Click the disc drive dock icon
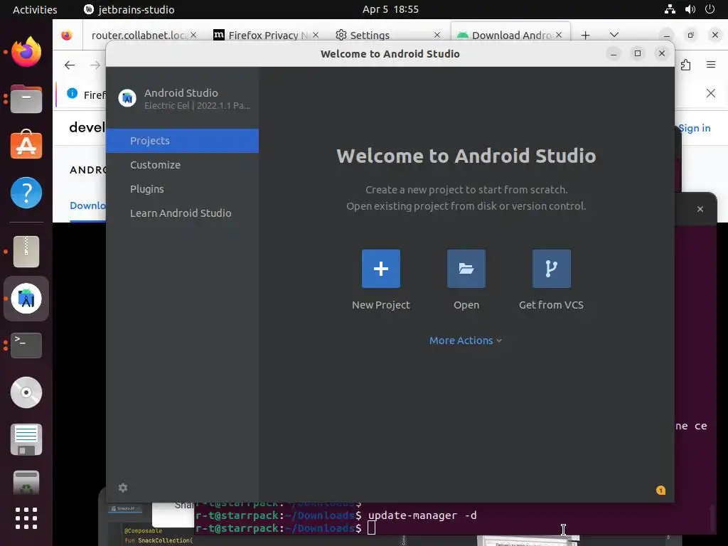Image resolution: width=728 pixels, height=546 pixels. tap(26, 392)
